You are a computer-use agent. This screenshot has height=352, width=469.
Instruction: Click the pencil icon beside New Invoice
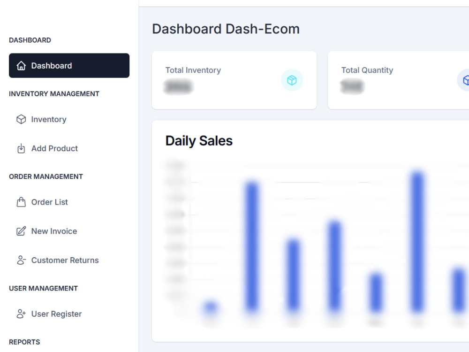point(21,231)
